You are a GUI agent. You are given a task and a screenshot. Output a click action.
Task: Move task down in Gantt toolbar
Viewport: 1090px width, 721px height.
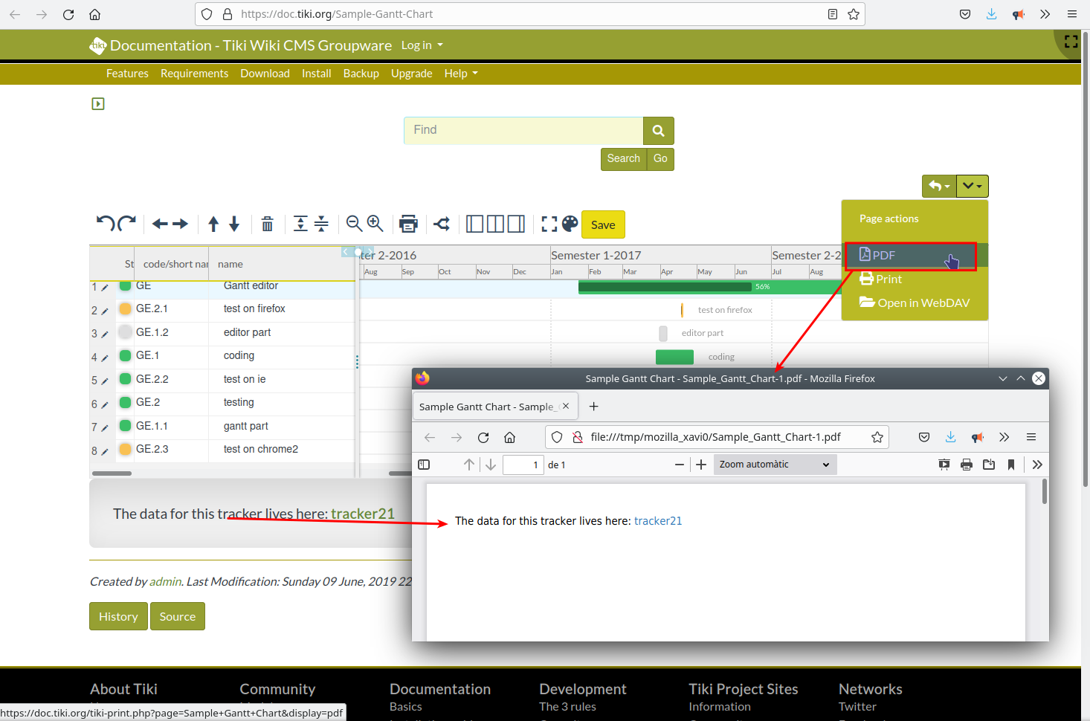(x=234, y=224)
